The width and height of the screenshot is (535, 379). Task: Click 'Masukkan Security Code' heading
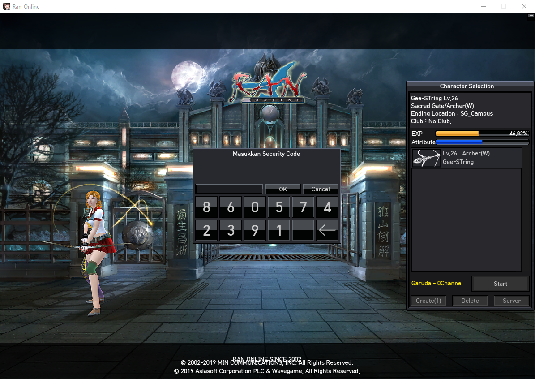tap(266, 154)
